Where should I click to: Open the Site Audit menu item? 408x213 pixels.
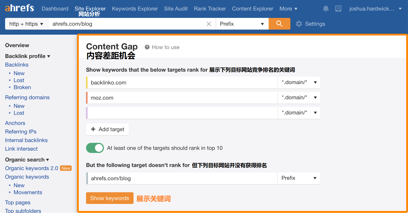coord(176,9)
